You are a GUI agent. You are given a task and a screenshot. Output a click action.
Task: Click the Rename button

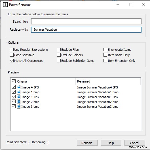point(87,143)
